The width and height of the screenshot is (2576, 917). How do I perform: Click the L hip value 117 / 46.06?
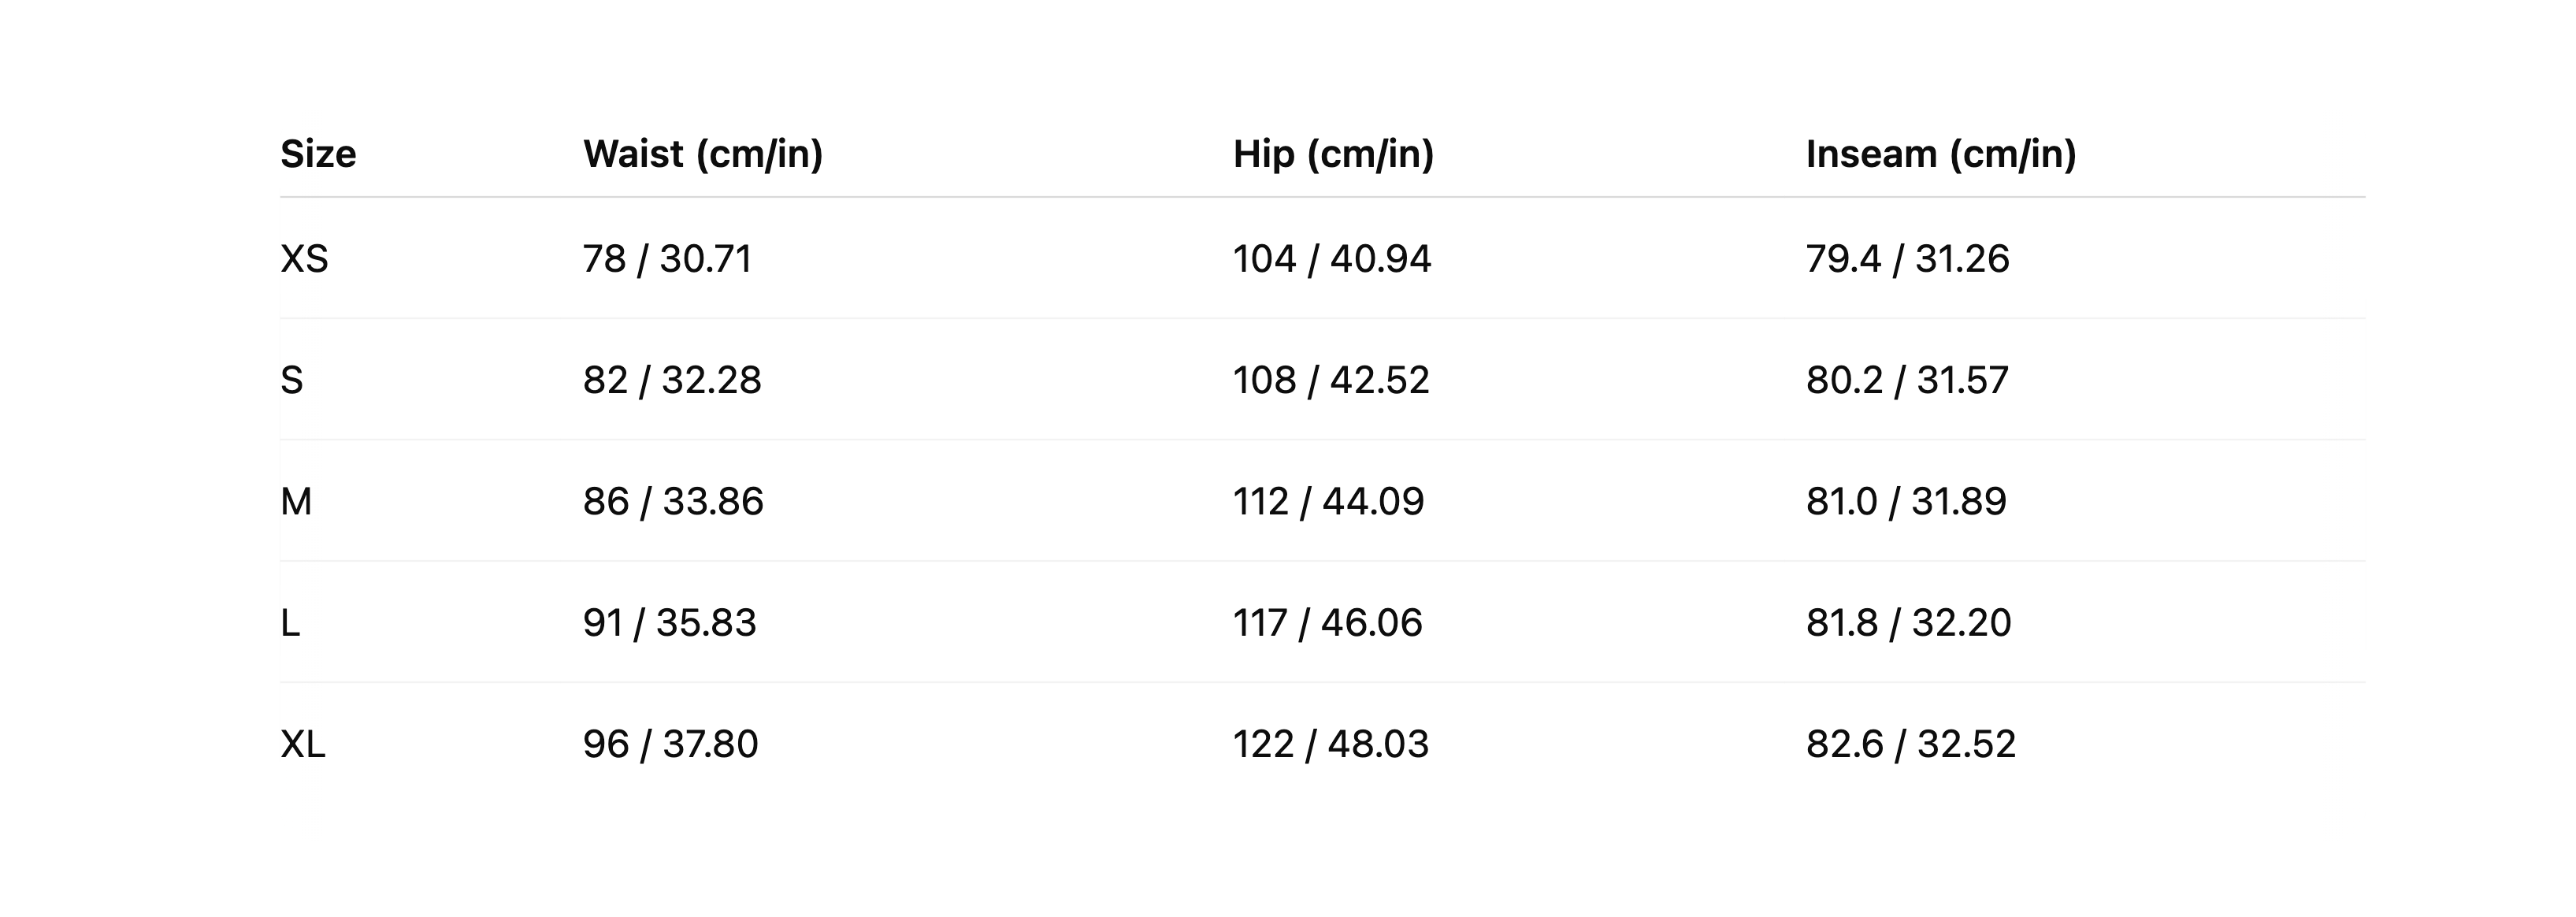(1327, 623)
